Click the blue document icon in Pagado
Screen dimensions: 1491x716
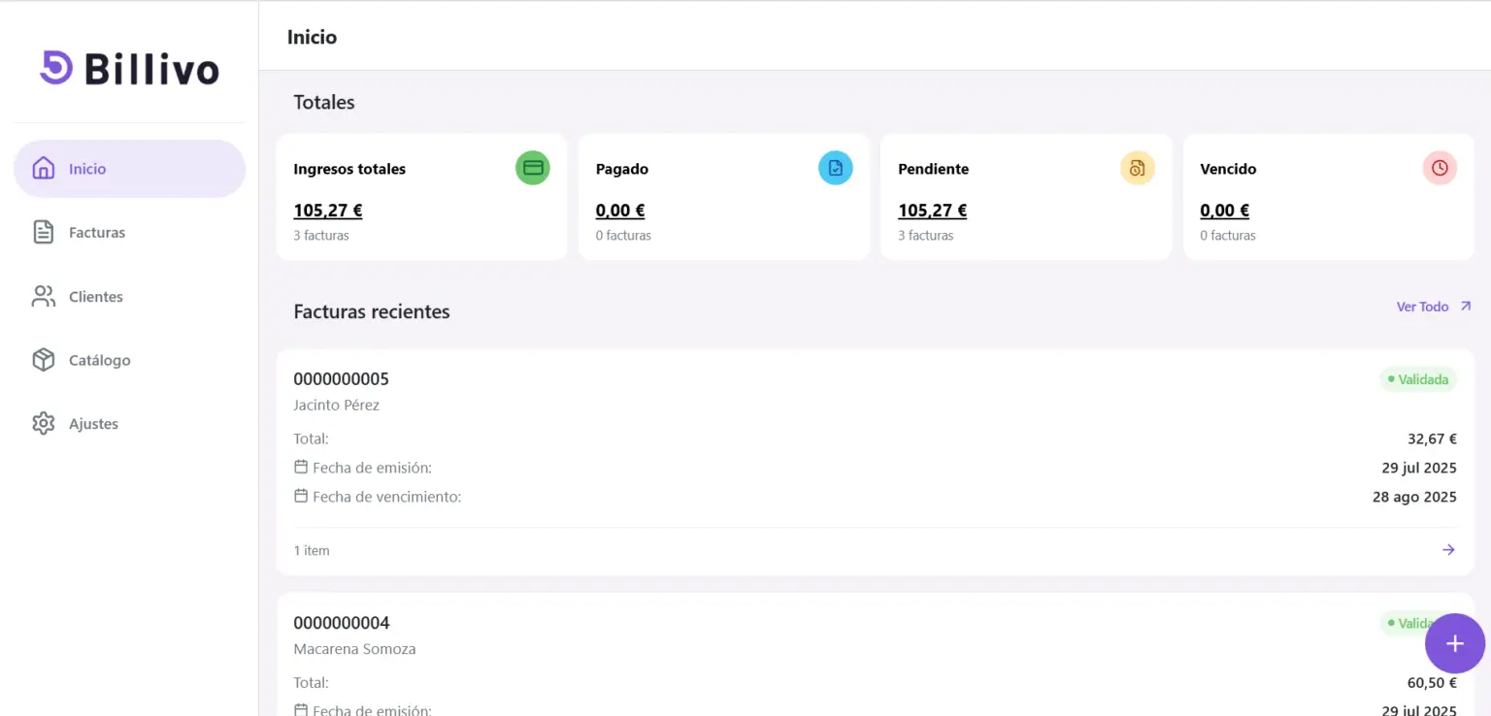click(x=836, y=168)
